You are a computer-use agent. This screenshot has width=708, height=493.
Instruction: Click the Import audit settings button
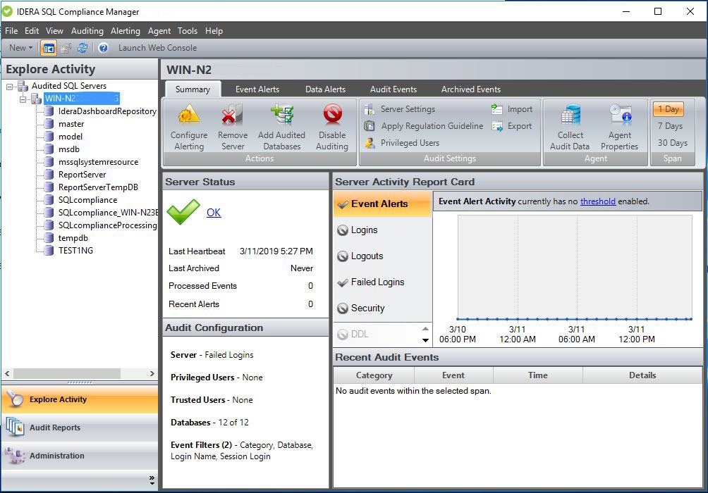tap(512, 109)
